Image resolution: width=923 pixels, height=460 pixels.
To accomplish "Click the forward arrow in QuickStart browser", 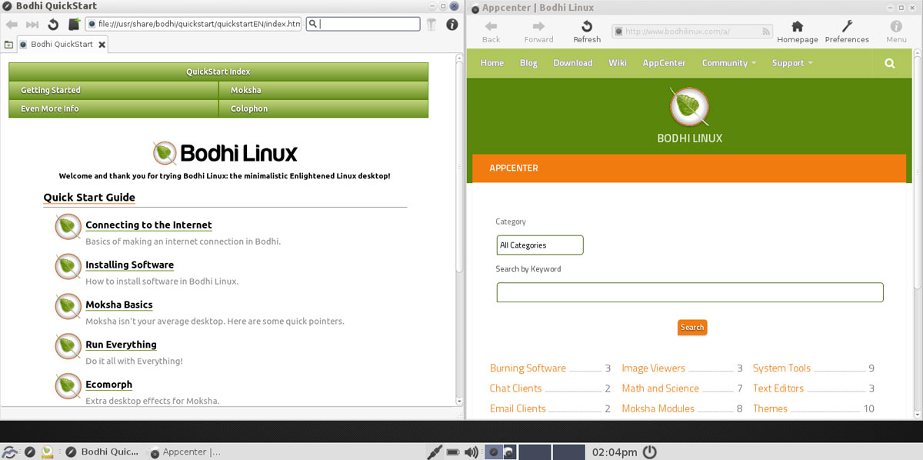I will 32,25.
